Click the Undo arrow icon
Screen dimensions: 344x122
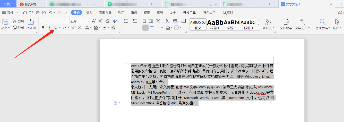coord(51,13)
